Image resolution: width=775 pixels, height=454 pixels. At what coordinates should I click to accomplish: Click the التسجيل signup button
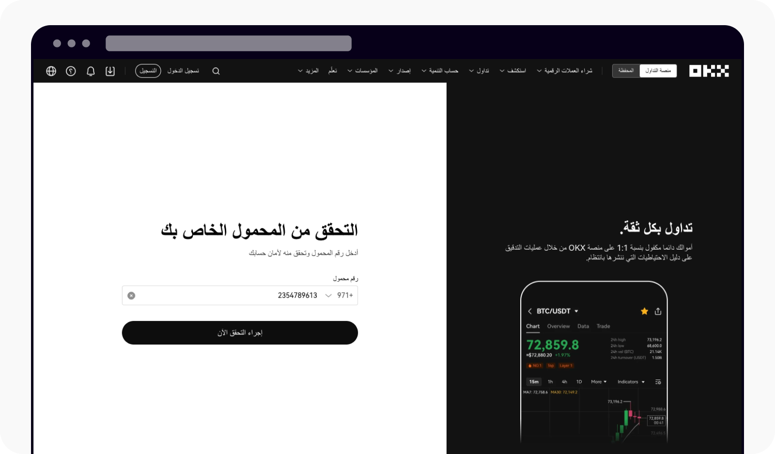click(148, 71)
